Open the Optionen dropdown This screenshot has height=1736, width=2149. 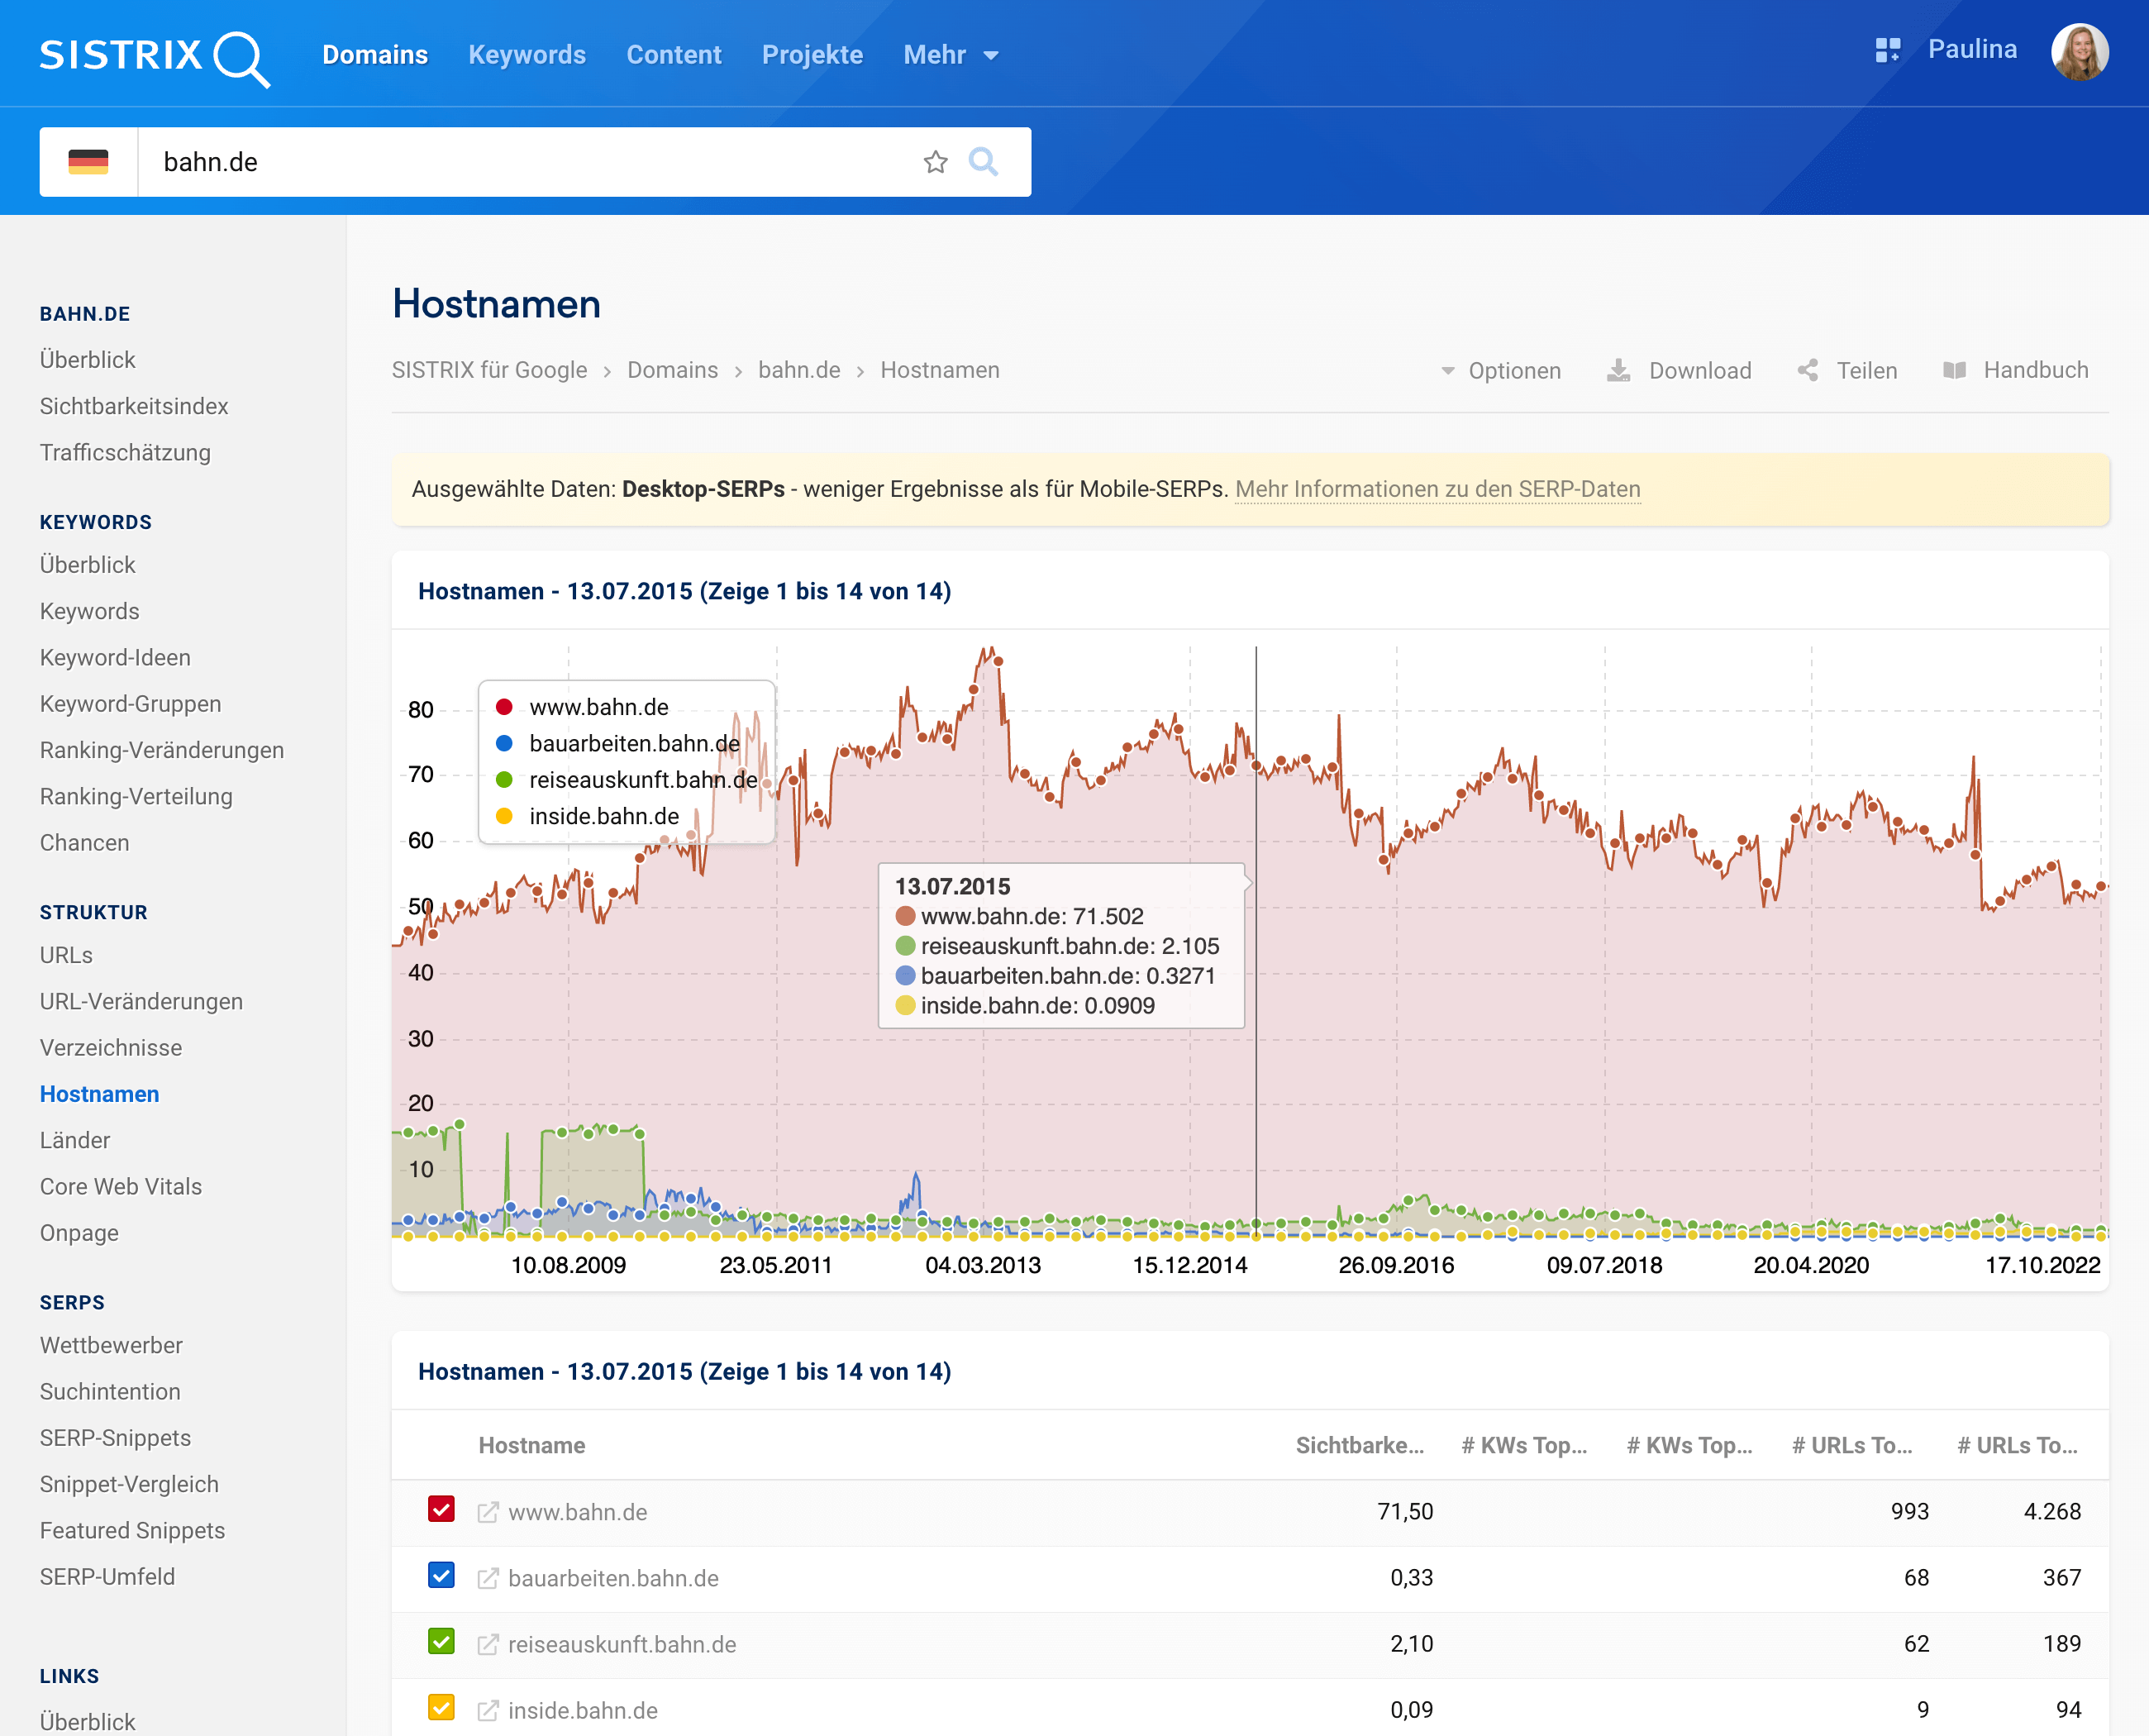click(x=1501, y=371)
